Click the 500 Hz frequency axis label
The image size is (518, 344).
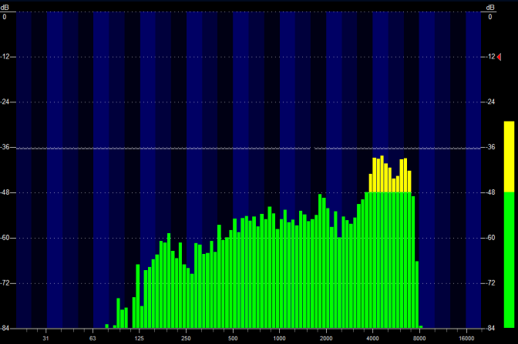coord(233,339)
